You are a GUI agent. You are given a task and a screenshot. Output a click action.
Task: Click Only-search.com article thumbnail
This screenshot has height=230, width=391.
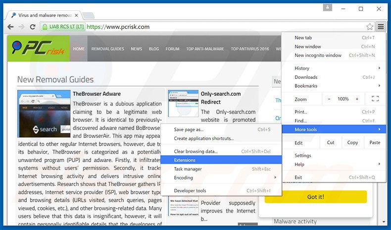coord(183,104)
